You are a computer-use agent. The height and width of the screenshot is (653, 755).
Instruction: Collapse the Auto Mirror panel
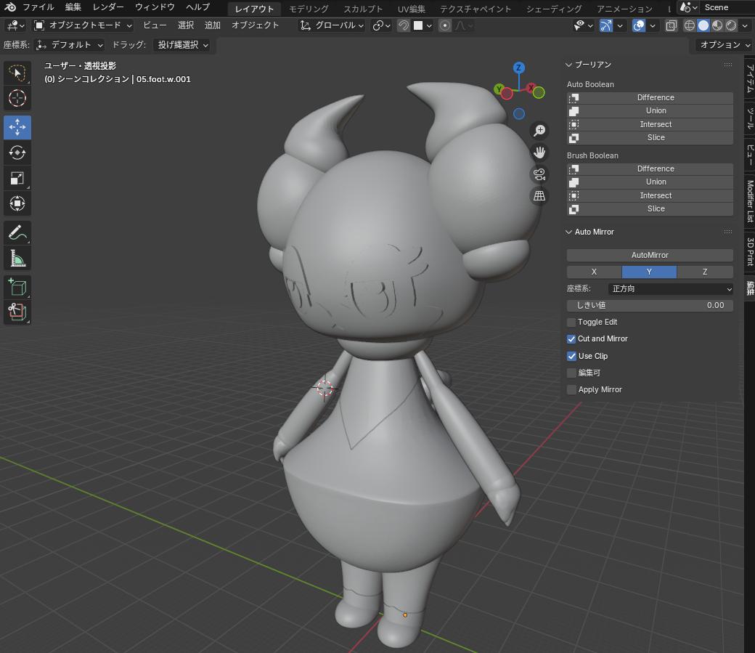pos(570,232)
